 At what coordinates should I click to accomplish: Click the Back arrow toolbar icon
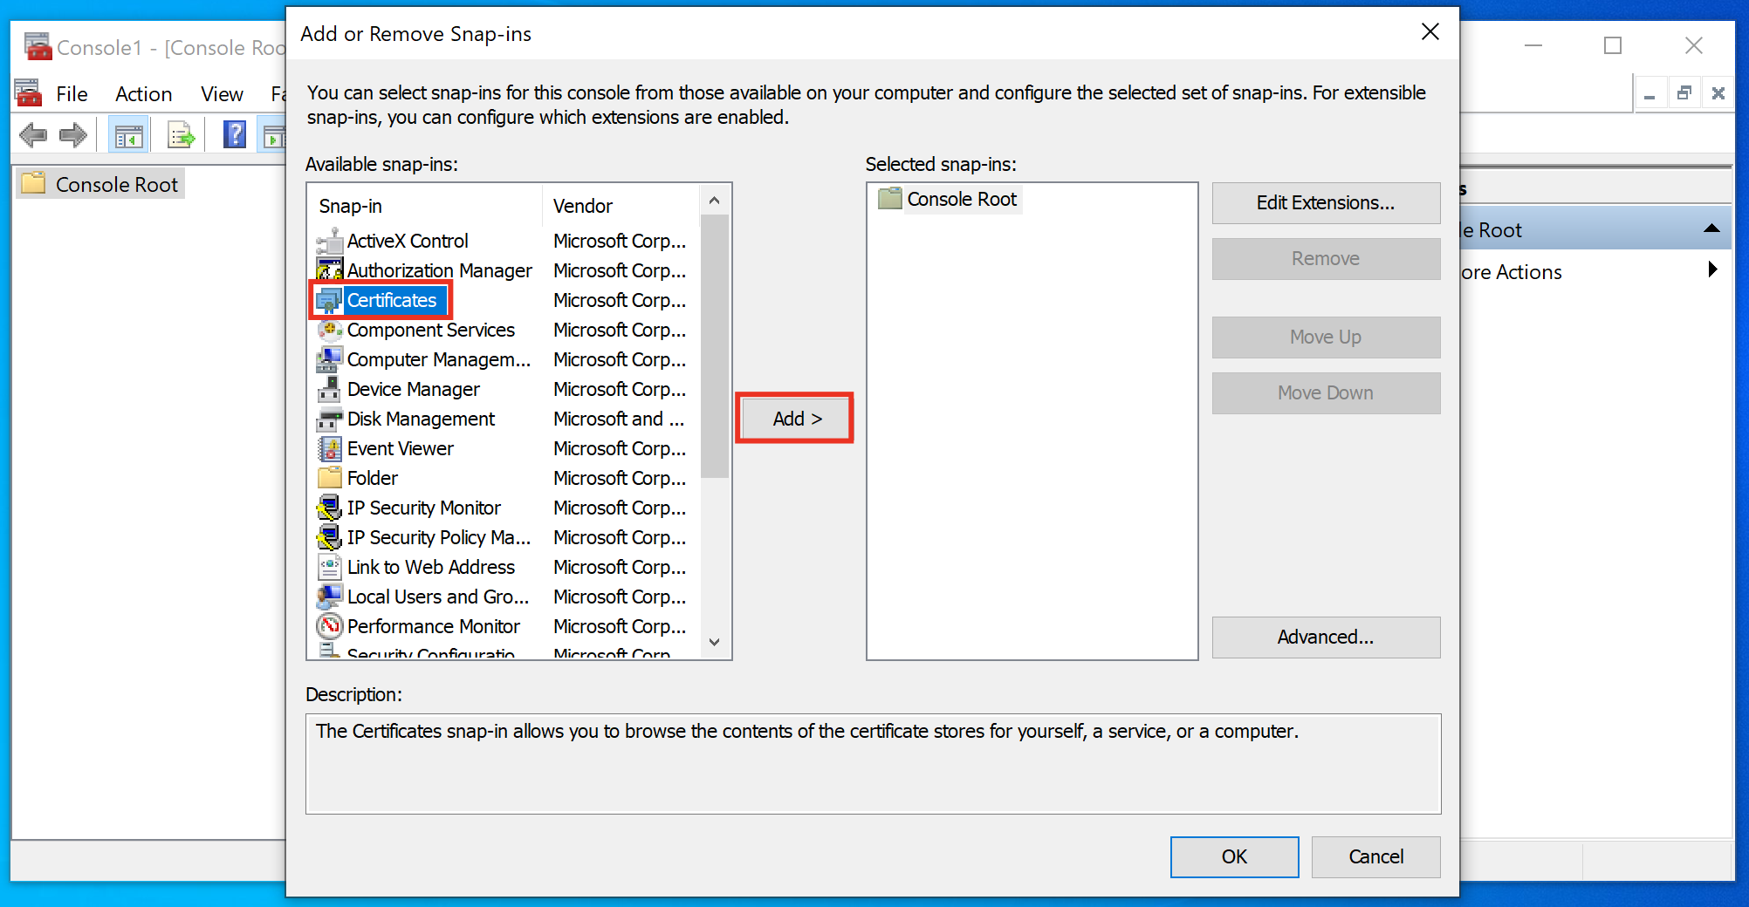(33, 135)
